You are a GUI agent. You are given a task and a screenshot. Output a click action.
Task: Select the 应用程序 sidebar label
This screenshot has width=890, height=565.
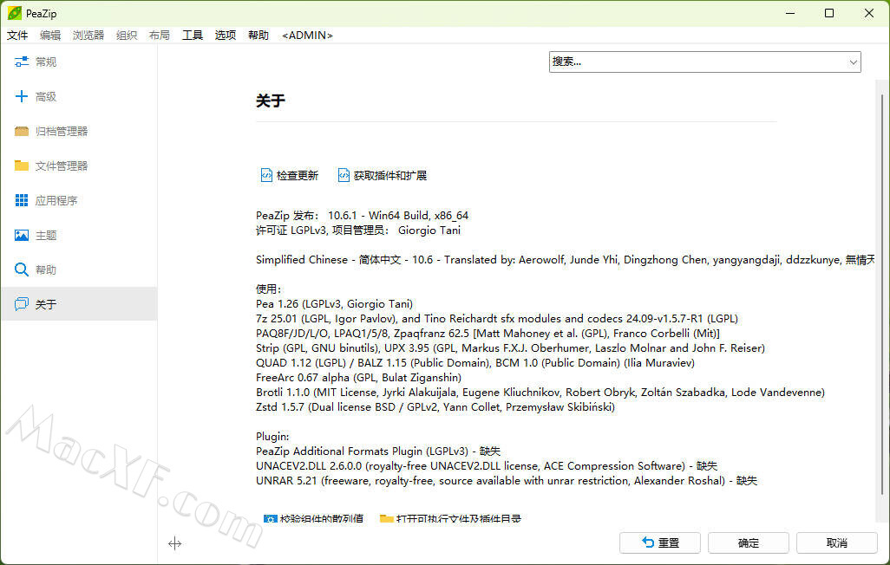[56, 200]
